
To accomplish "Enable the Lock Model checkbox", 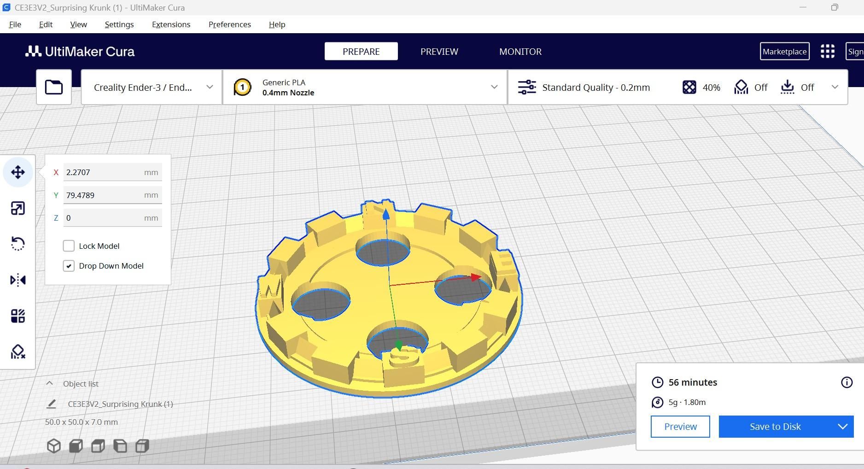I will tap(69, 246).
